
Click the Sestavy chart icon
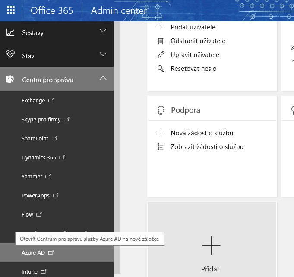pos(10,32)
